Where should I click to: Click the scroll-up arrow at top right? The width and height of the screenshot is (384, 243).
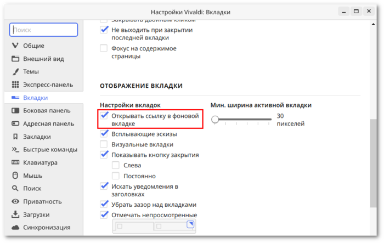pyautogui.click(x=373, y=24)
